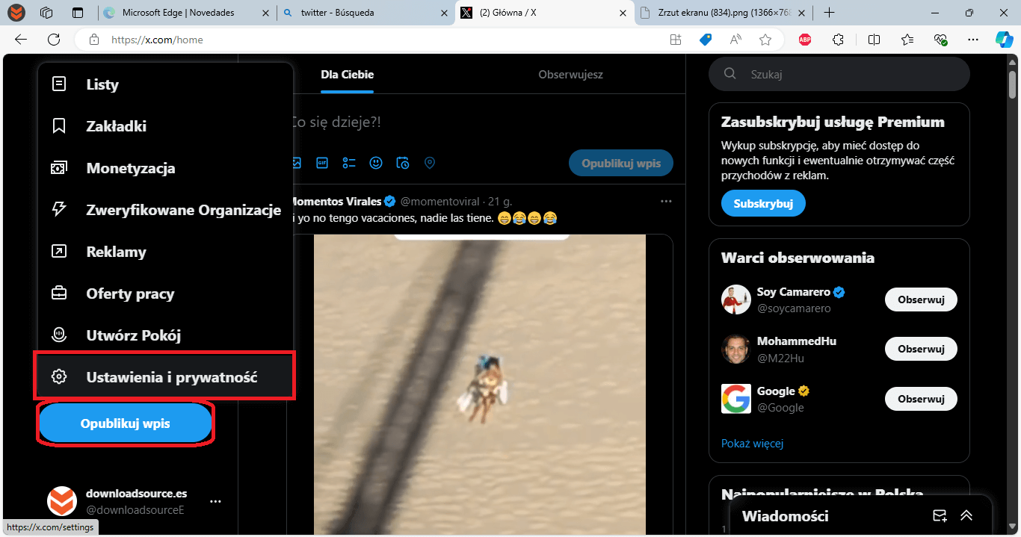Open the post options three-dot menu
The image size is (1021, 537).
pos(666,201)
